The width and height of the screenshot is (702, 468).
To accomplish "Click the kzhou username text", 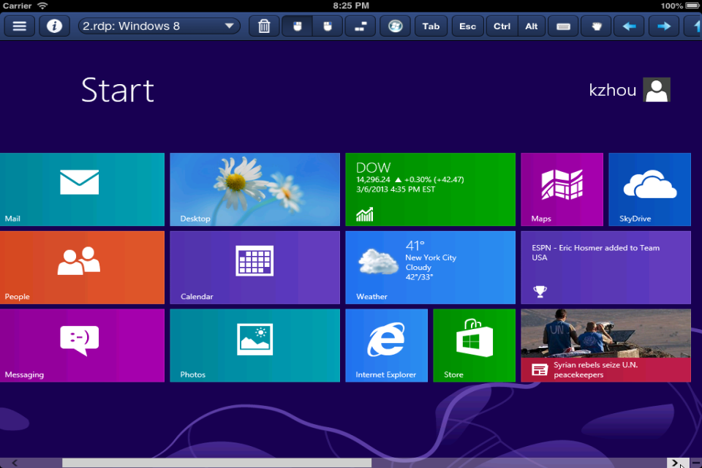I will point(612,90).
